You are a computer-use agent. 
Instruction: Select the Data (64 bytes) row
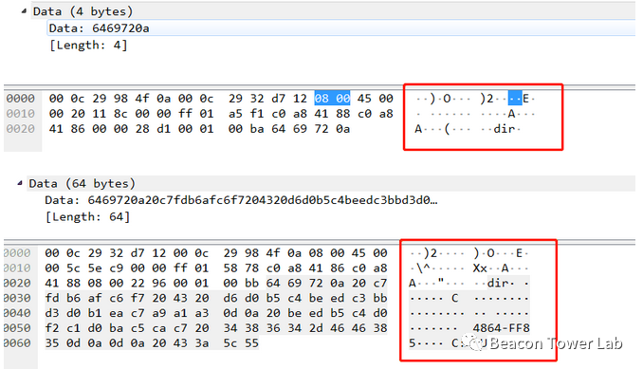tap(331, 183)
